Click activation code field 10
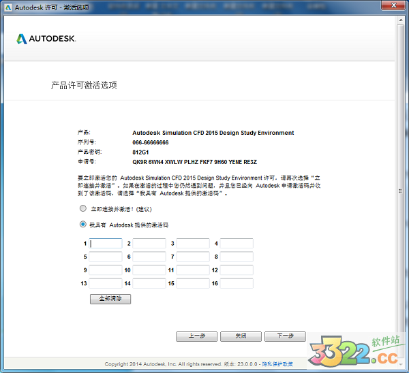 149,270
